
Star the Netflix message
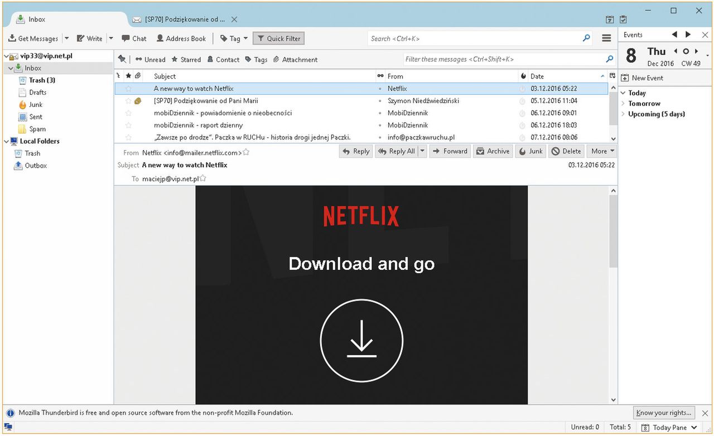tap(128, 89)
